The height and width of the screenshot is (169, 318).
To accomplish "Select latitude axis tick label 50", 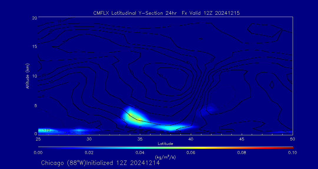I will pyautogui.click(x=293, y=139).
